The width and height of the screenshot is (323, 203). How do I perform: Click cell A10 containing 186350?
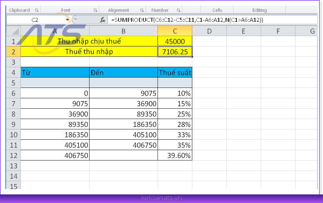point(55,134)
